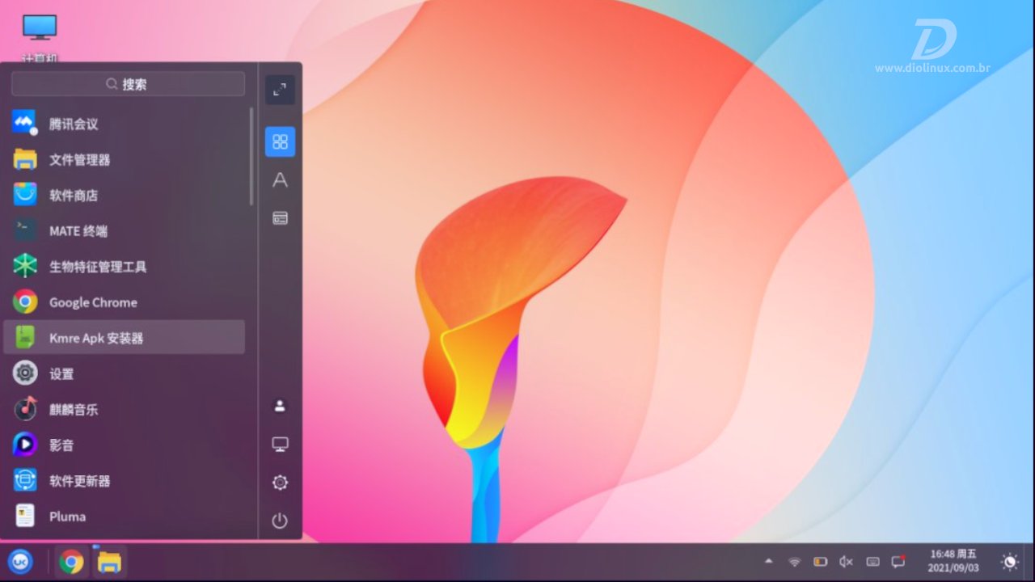1035x582 pixels.
Task: Click the power button in start menu
Action: coord(280,521)
